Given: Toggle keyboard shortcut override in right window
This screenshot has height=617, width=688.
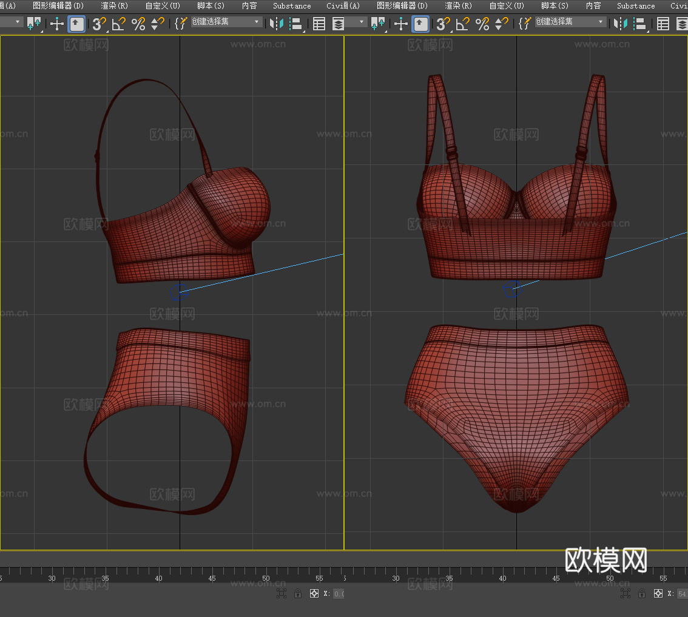Looking at the screenshot, I should pyautogui.click(x=421, y=24).
